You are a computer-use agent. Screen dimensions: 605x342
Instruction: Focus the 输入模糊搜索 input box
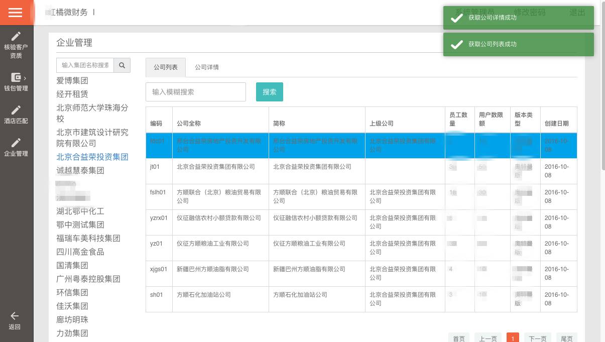point(196,92)
